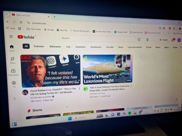
Task: Select the Podcasts filter chip
Action: (39, 47)
